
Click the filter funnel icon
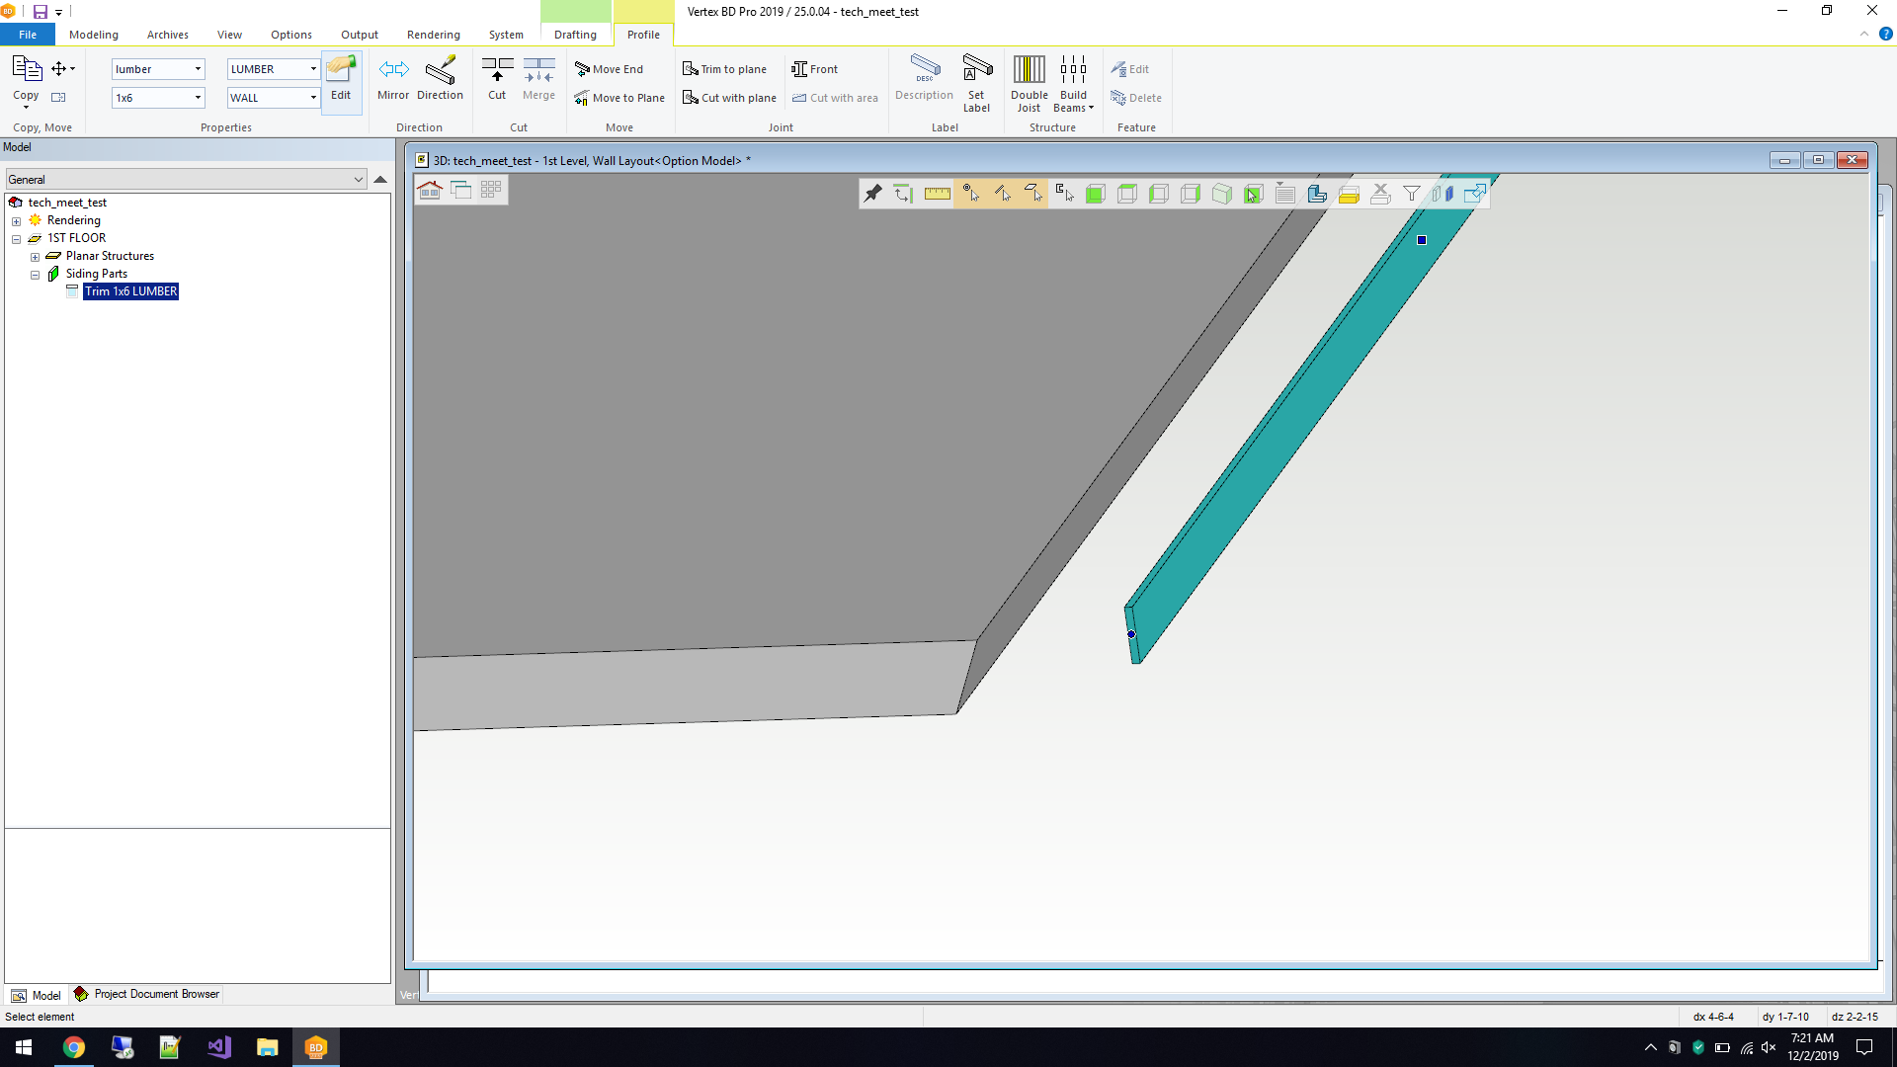[1412, 194]
